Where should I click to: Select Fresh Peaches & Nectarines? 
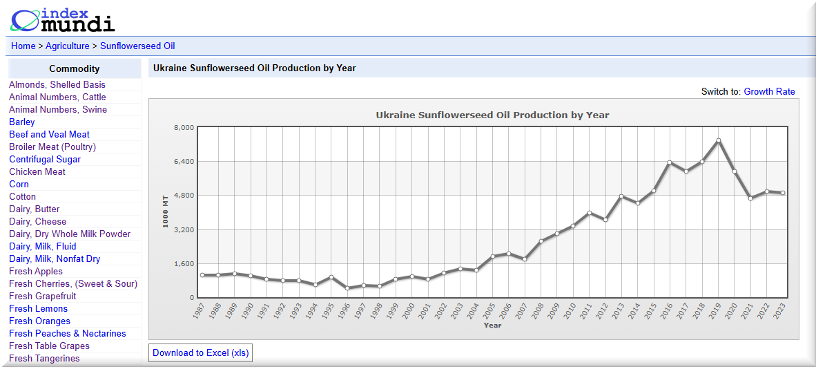68,333
